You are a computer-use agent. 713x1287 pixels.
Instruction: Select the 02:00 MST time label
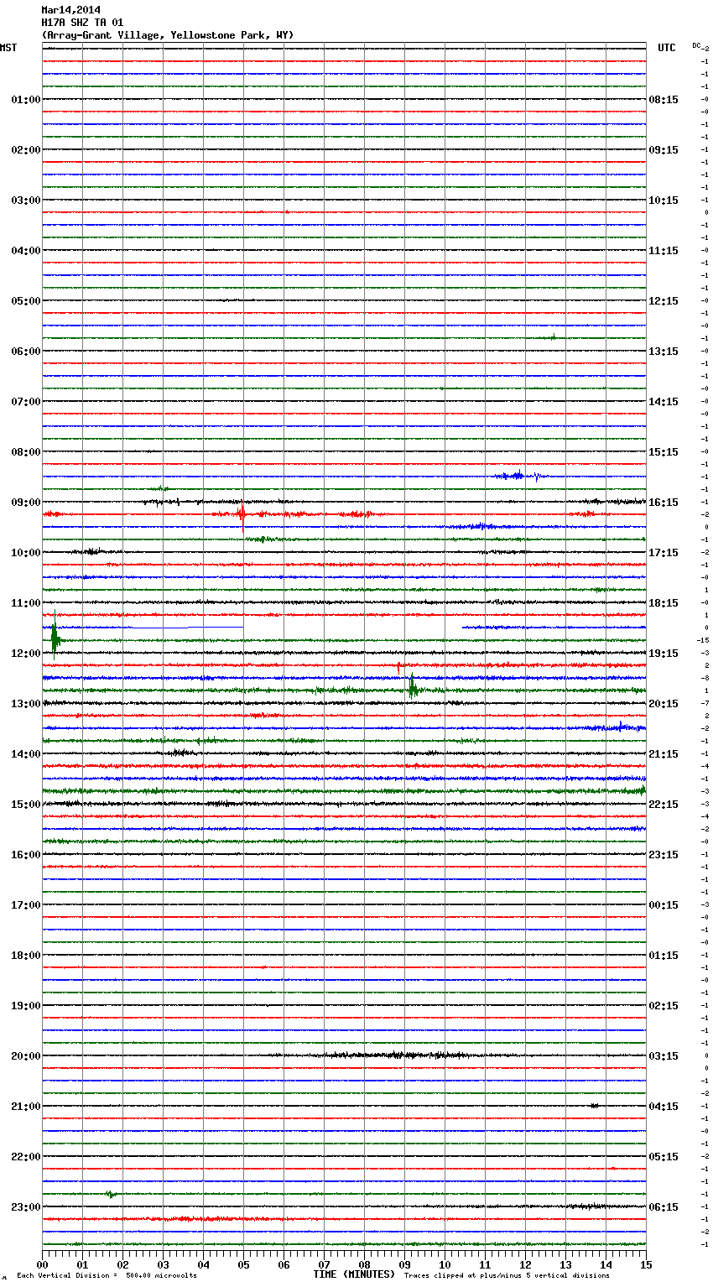[x=26, y=150]
